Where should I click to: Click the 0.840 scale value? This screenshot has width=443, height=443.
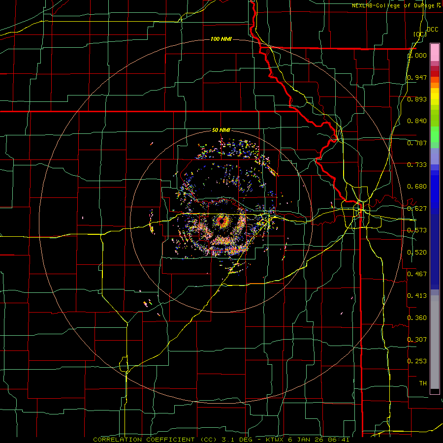pos(417,121)
